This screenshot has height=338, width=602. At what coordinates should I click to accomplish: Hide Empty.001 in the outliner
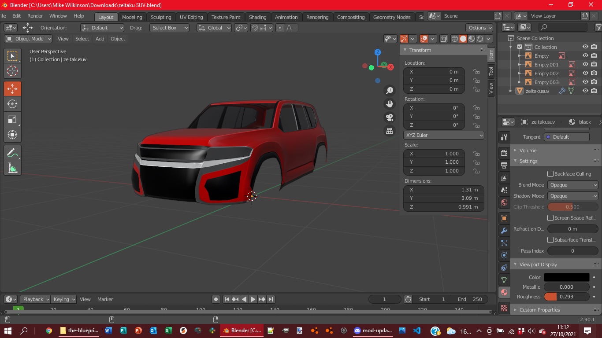pyautogui.click(x=585, y=64)
